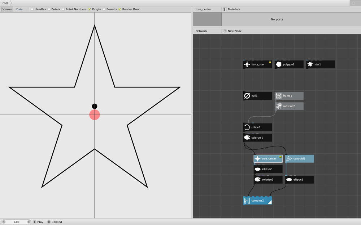Select the ellipse2 node icon
This screenshot has height=225, width=361.
point(258,169)
